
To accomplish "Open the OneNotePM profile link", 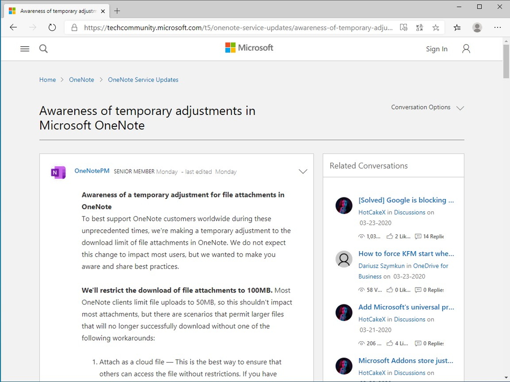I will (x=92, y=171).
